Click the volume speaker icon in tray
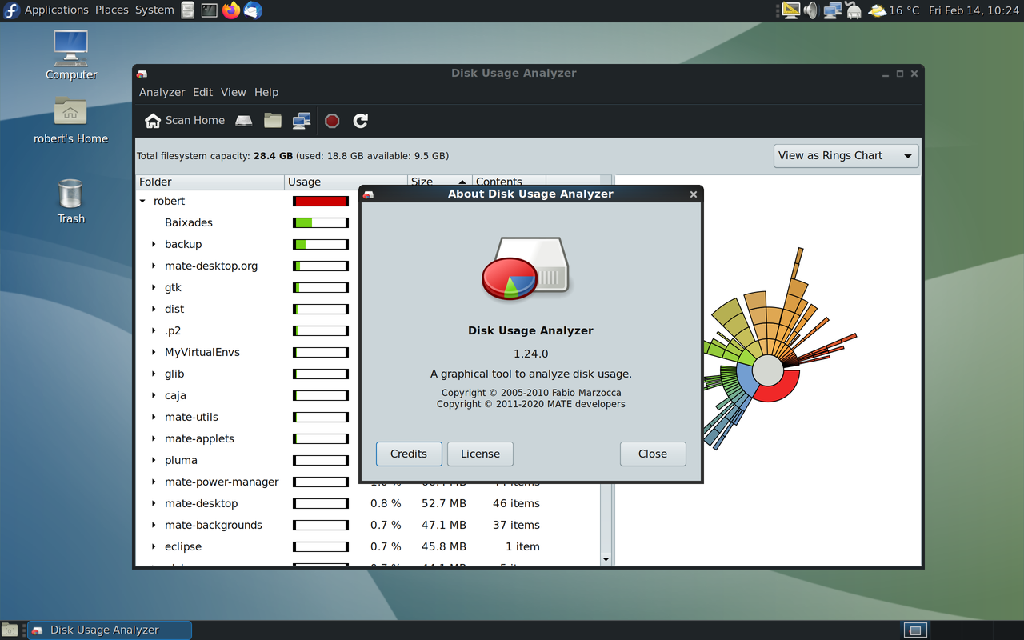The width and height of the screenshot is (1024, 640). coord(811,10)
